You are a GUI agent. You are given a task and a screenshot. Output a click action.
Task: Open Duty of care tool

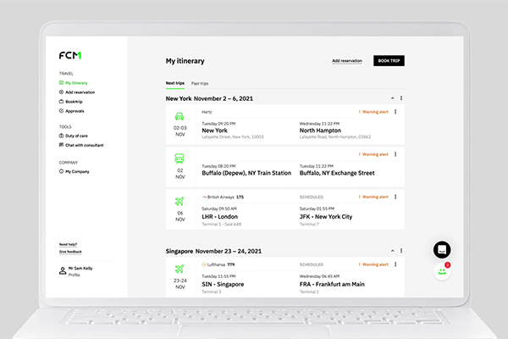point(73,136)
